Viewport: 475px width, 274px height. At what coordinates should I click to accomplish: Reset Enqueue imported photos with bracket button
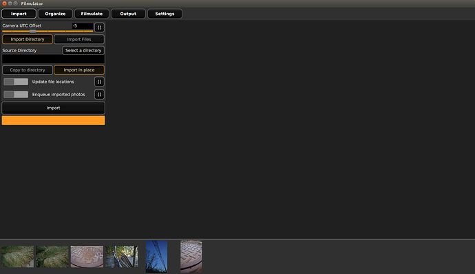99,94
